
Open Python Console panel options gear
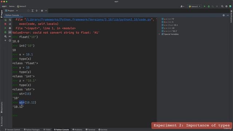224,15
